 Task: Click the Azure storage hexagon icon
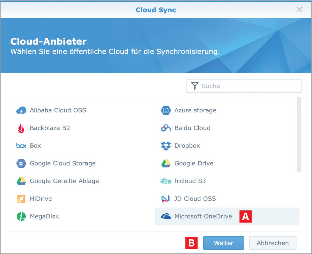166,110
